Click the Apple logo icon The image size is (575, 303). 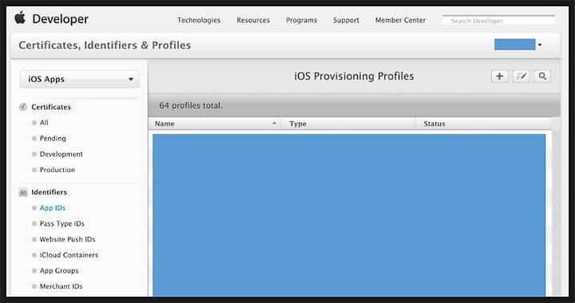pyautogui.click(x=20, y=18)
